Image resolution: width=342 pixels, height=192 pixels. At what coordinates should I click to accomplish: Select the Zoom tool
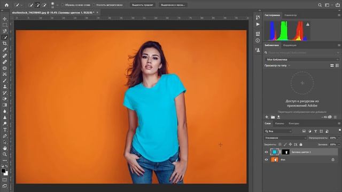pyautogui.click(x=5, y=154)
